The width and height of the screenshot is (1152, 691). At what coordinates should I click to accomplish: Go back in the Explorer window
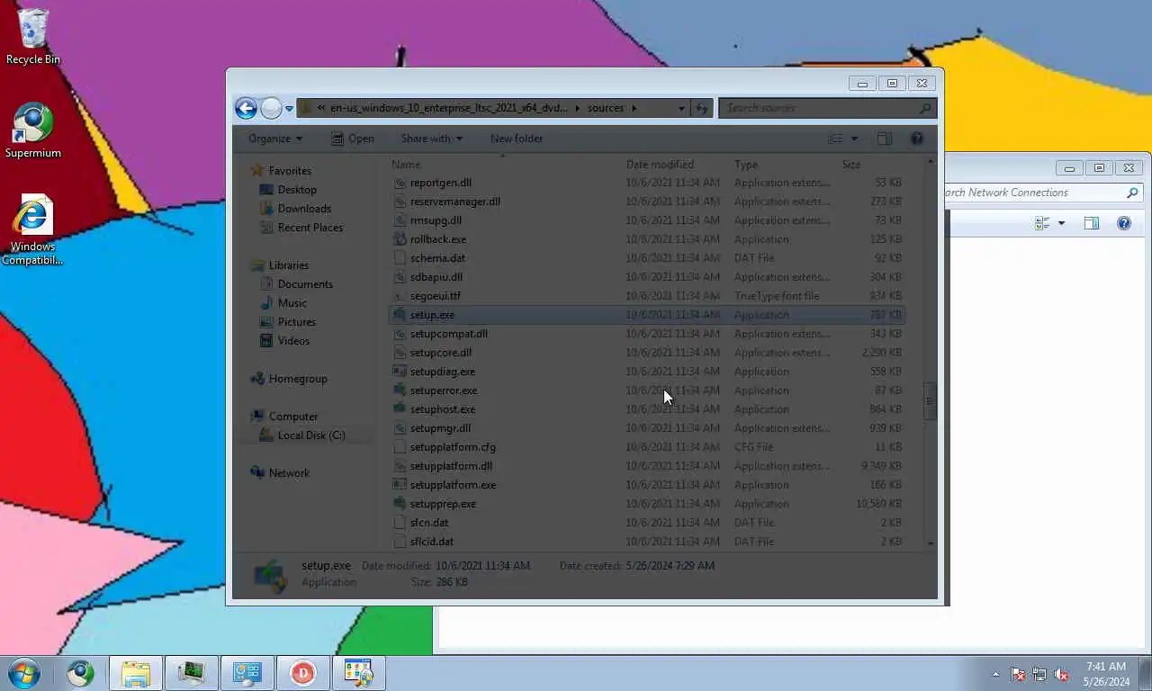246,109
